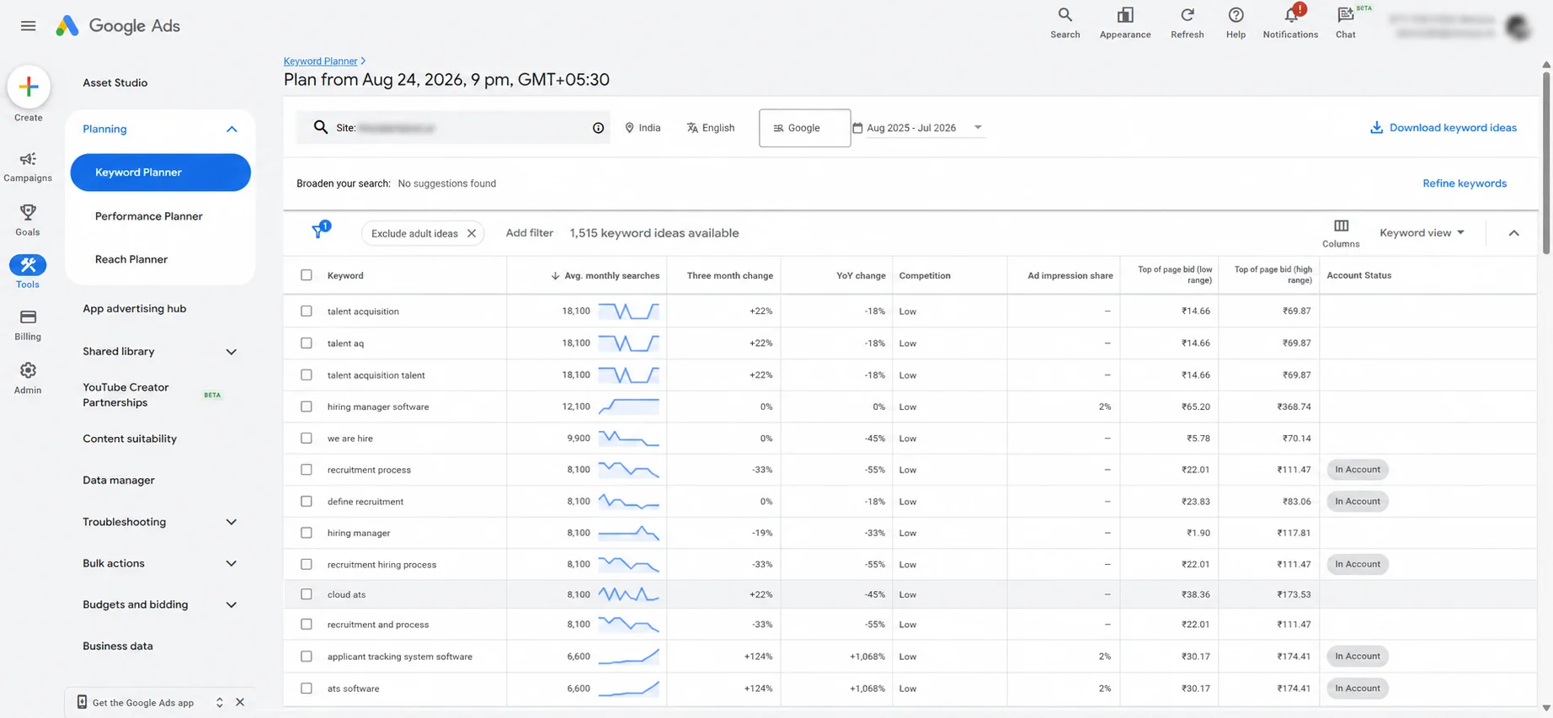Viewport: 1553px width, 718px height.
Task: Open the Help menu
Action: tap(1235, 23)
